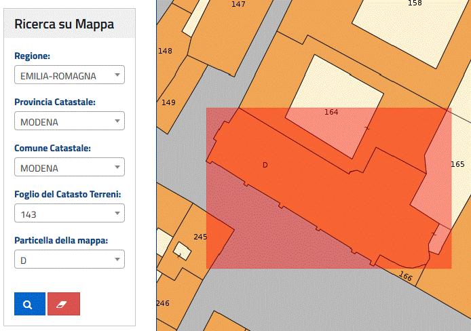Click parcel label 'D' on the map

pos(265,165)
